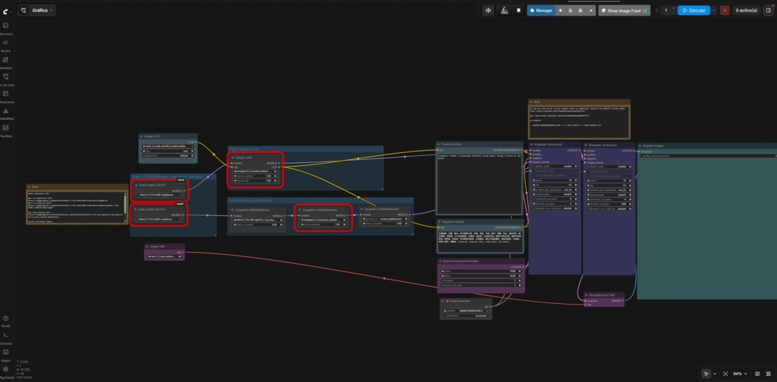Toggle the minimap icon

coord(757,374)
